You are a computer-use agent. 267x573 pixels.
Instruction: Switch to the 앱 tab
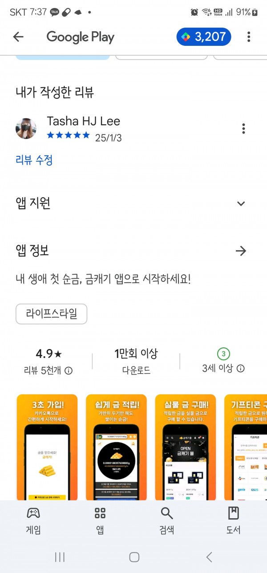point(100,521)
